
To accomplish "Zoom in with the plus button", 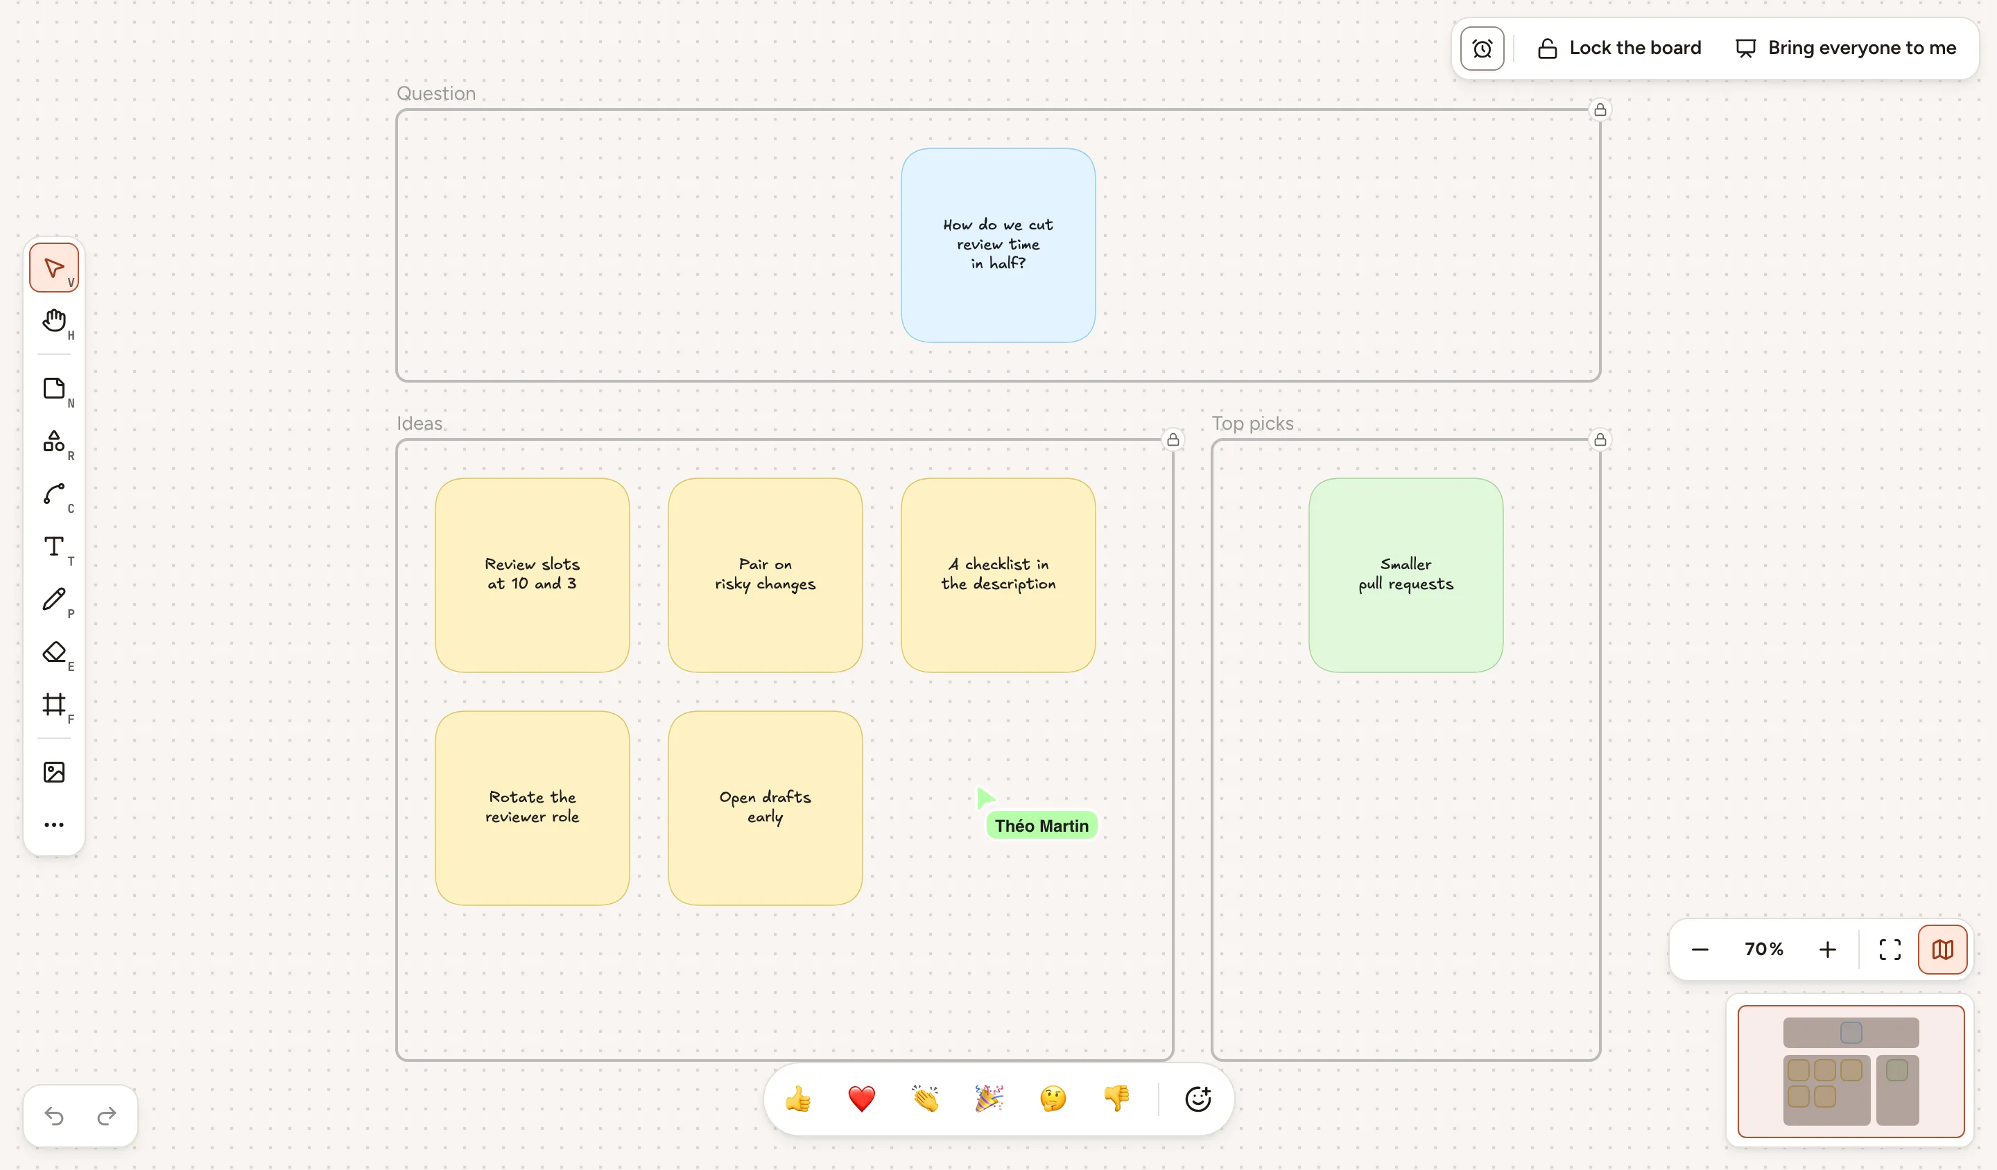I will [x=1827, y=949].
